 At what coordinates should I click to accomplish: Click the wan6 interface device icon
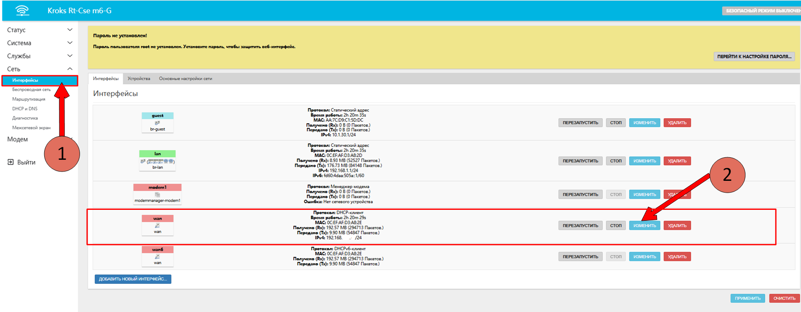[158, 256]
